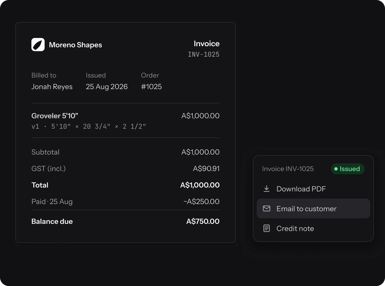Click the order number '#1025'
The image size is (385, 286).
click(x=151, y=87)
